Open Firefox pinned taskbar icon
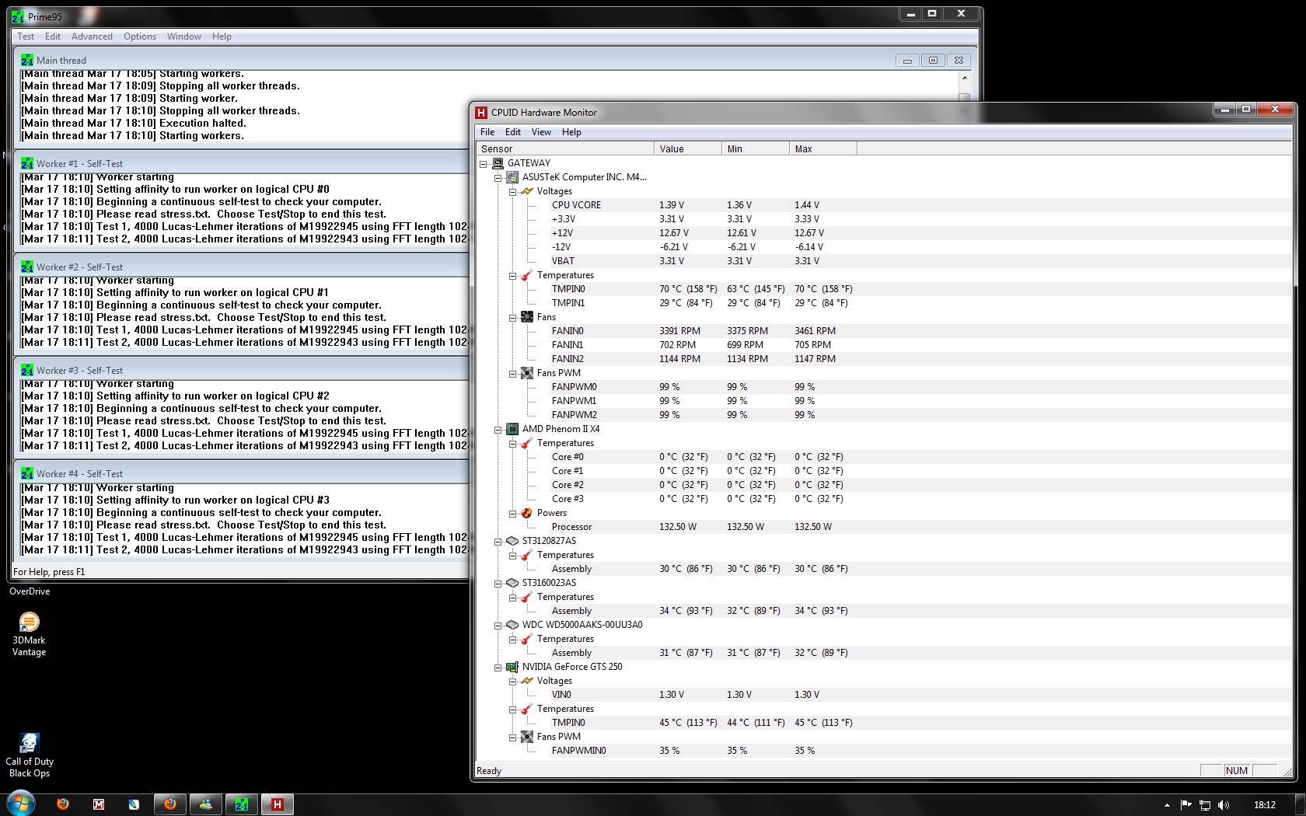 tap(63, 804)
